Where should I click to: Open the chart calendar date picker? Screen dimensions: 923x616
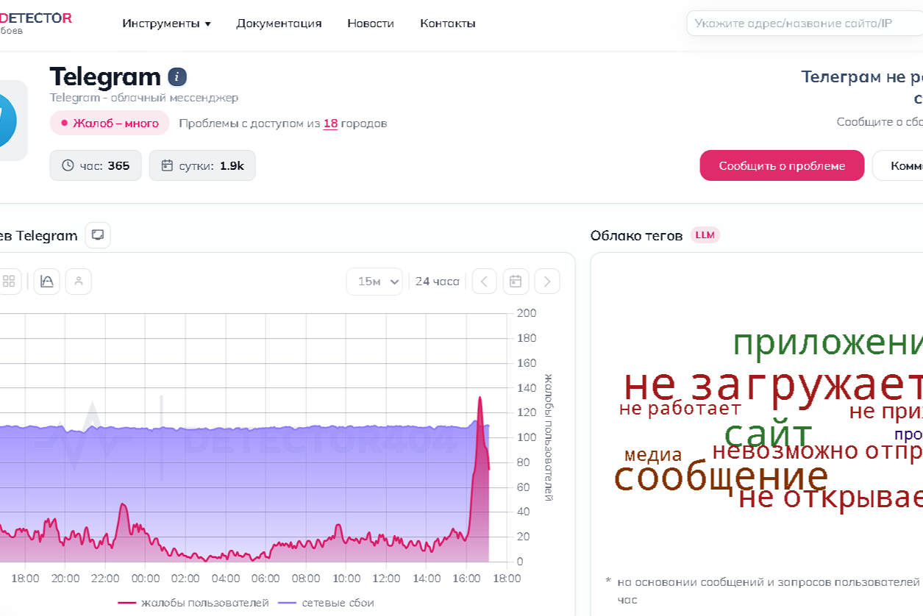click(x=516, y=281)
